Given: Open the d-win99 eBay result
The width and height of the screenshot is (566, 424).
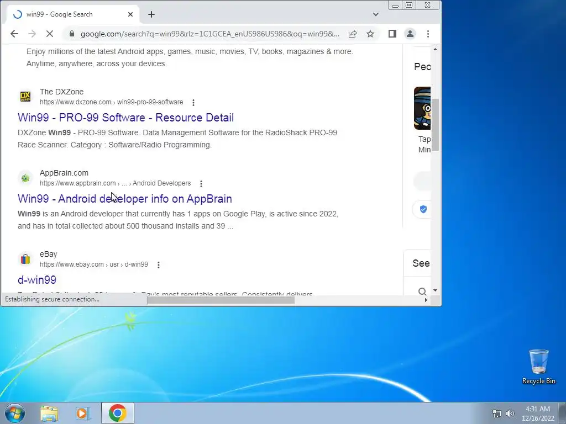Looking at the screenshot, I should pyautogui.click(x=37, y=280).
